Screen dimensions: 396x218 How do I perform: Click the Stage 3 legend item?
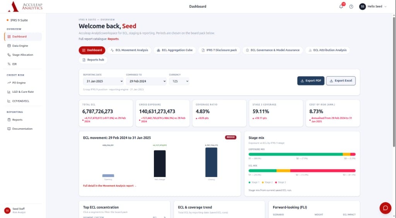281,182
